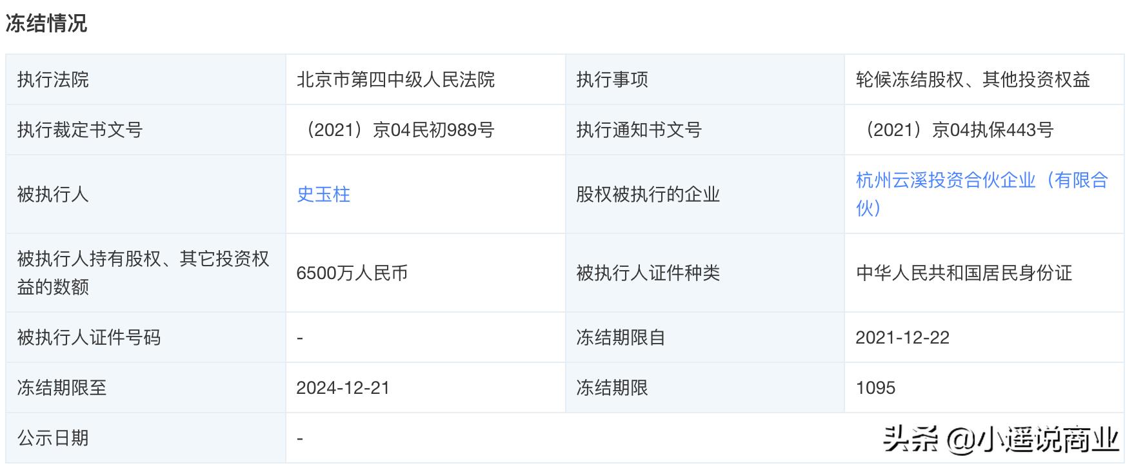Click the 执行通知书文号 label cell
The height and width of the screenshot is (468, 1134).
(x=639, y=130)
